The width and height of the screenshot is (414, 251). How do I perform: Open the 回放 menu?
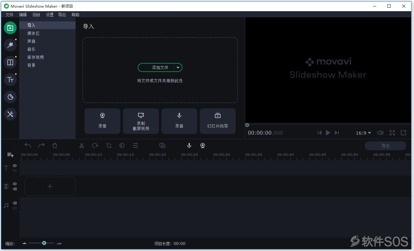coord(36,15)
